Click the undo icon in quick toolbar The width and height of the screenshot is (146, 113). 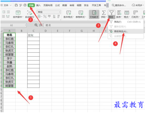tap(21, 5)
